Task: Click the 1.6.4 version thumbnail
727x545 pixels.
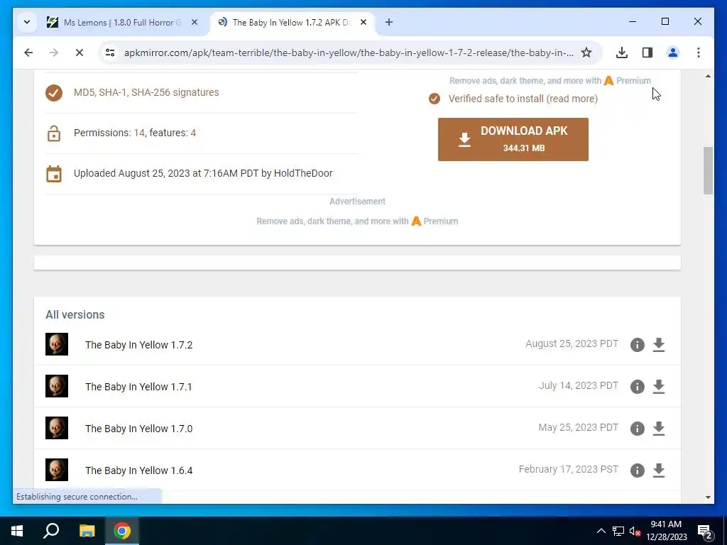Action: [x=57, y=470]
